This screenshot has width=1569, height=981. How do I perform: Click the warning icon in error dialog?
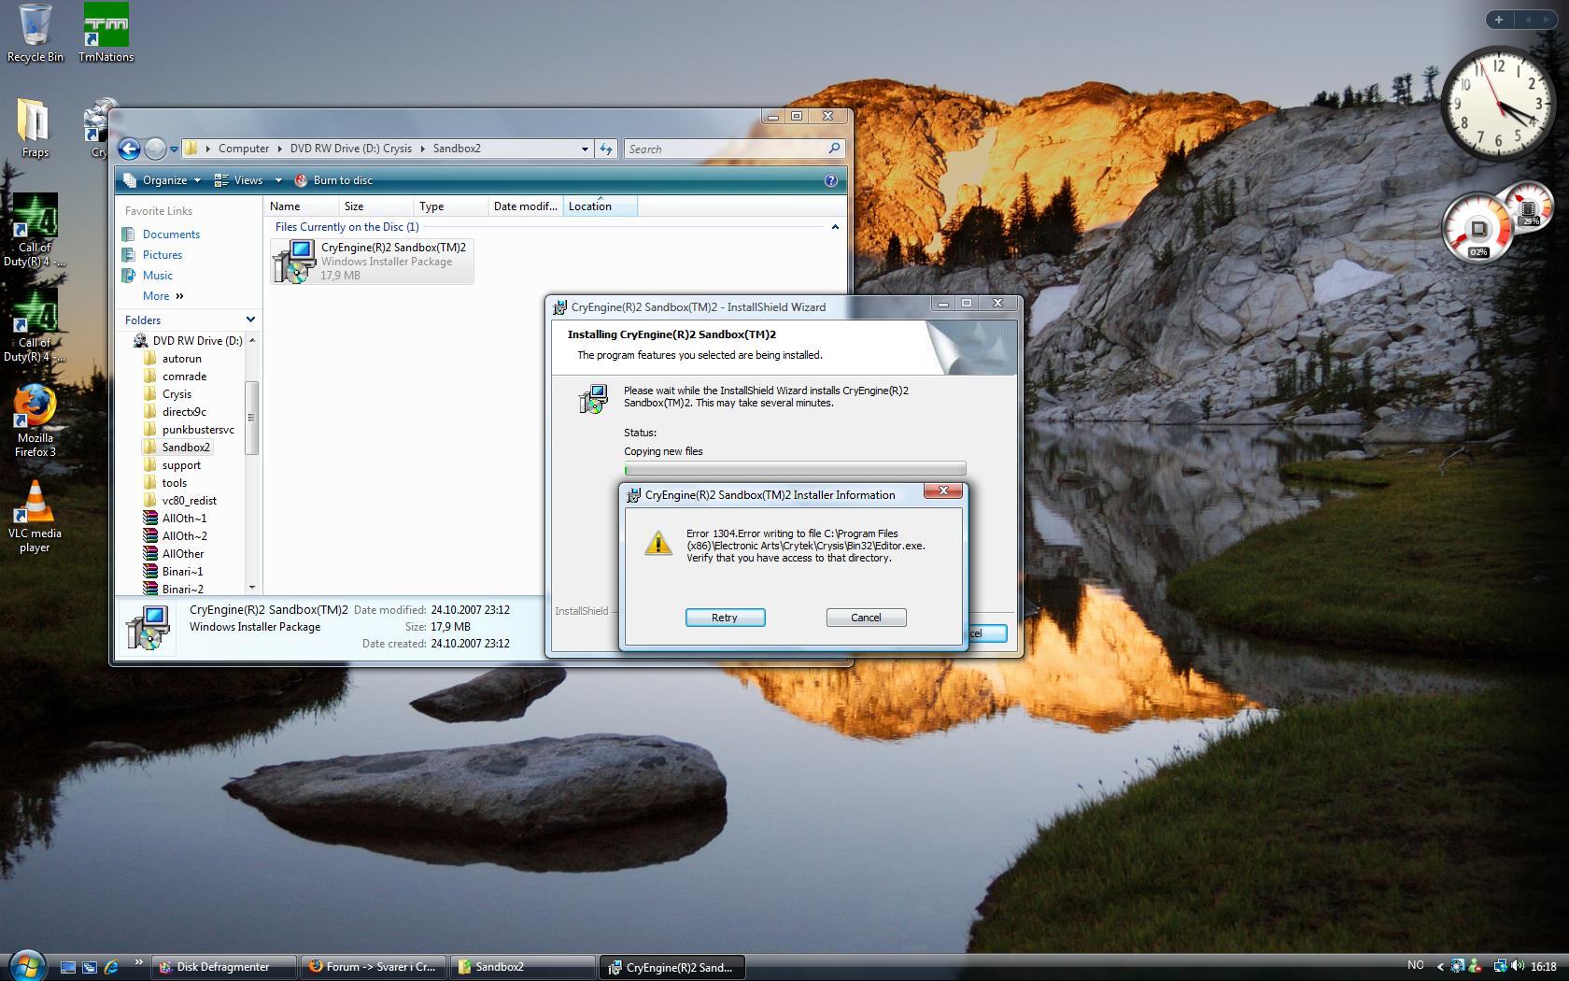tap(658, 543)
